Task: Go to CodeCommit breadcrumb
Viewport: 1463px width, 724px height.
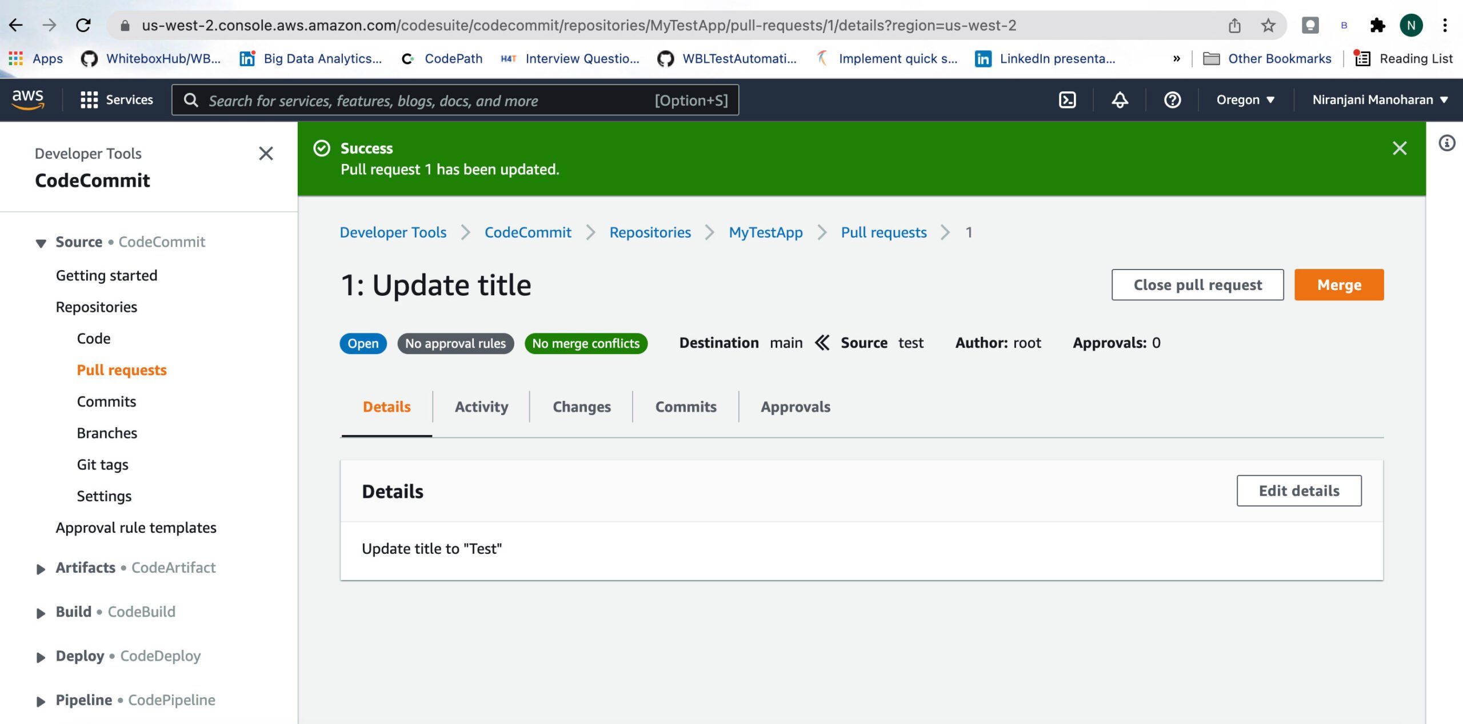Action: pos(527,232)
